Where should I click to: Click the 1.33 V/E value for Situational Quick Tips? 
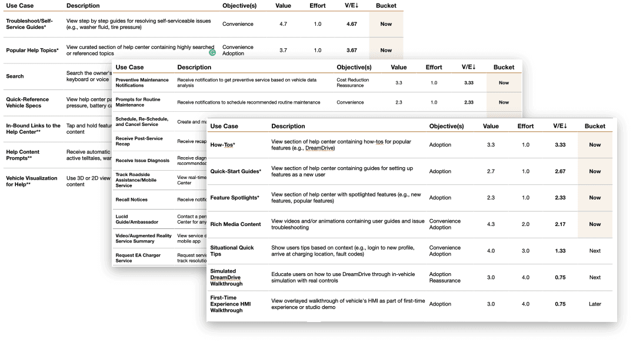pos(560,251)
